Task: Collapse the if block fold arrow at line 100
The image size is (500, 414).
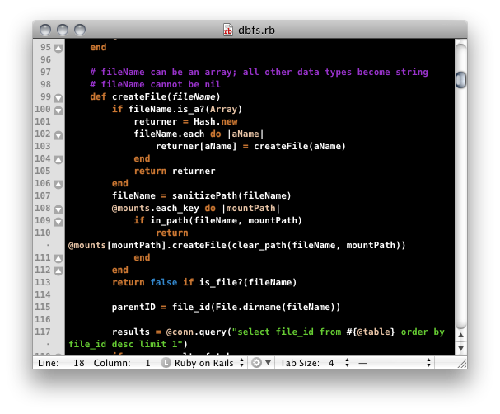Action: (x=58, y=110)
